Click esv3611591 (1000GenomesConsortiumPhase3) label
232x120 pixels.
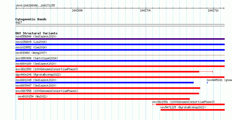coord(184,102)
